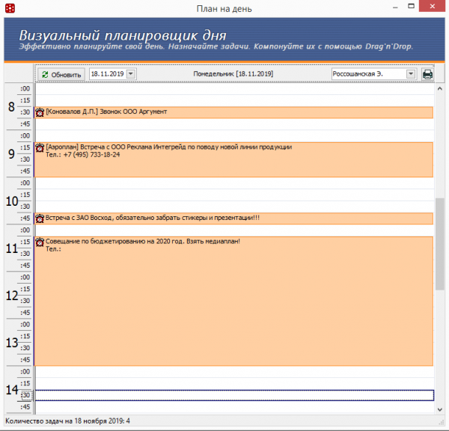This screenshot has height=431, width=449.
Task: Click the print icon in the toolbar
Action: coord(427,74)
